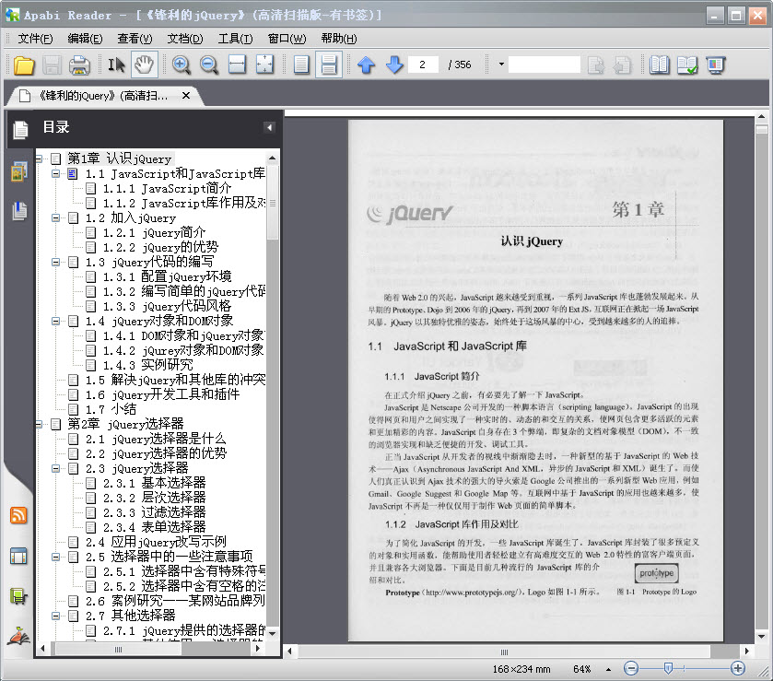Collapse the 1.1 JavaScript和JavaScript库 node

point(56,173)
